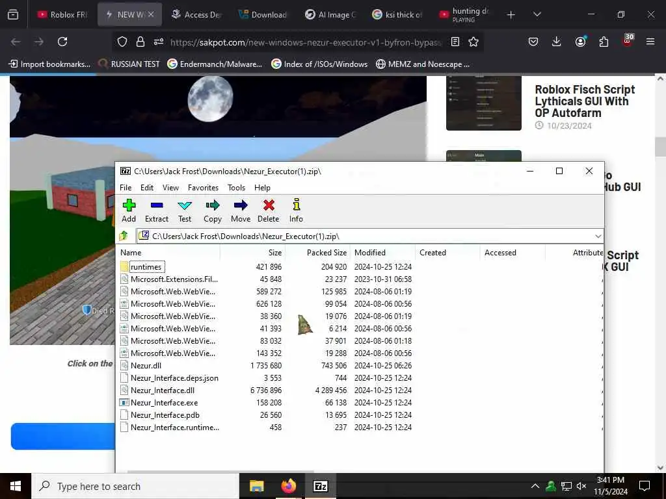
Task: Open RUSSIAN TEST bookmark
Action: [x=129, y=64]
